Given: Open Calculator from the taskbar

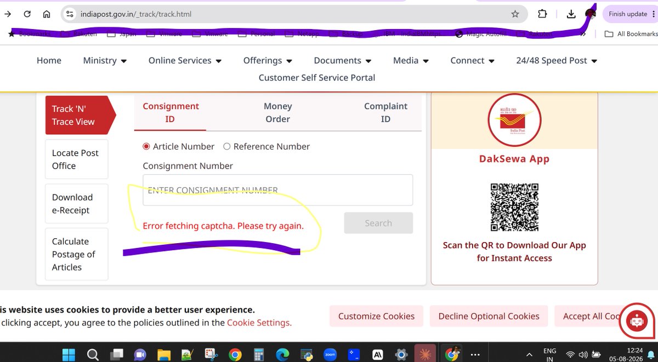Looking at the screenshot, I should coord(259,354).
